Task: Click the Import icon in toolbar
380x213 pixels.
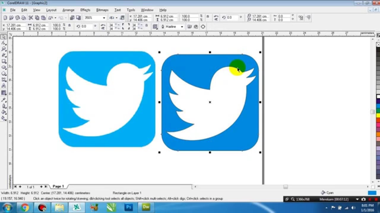Action: click(x=72, y=18)
